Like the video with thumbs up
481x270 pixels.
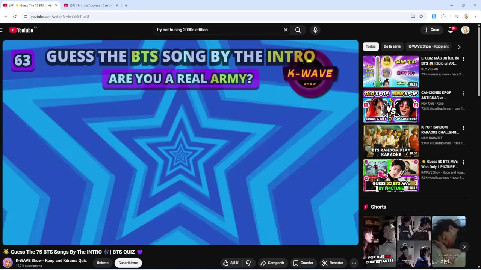[x=231, y=263]
